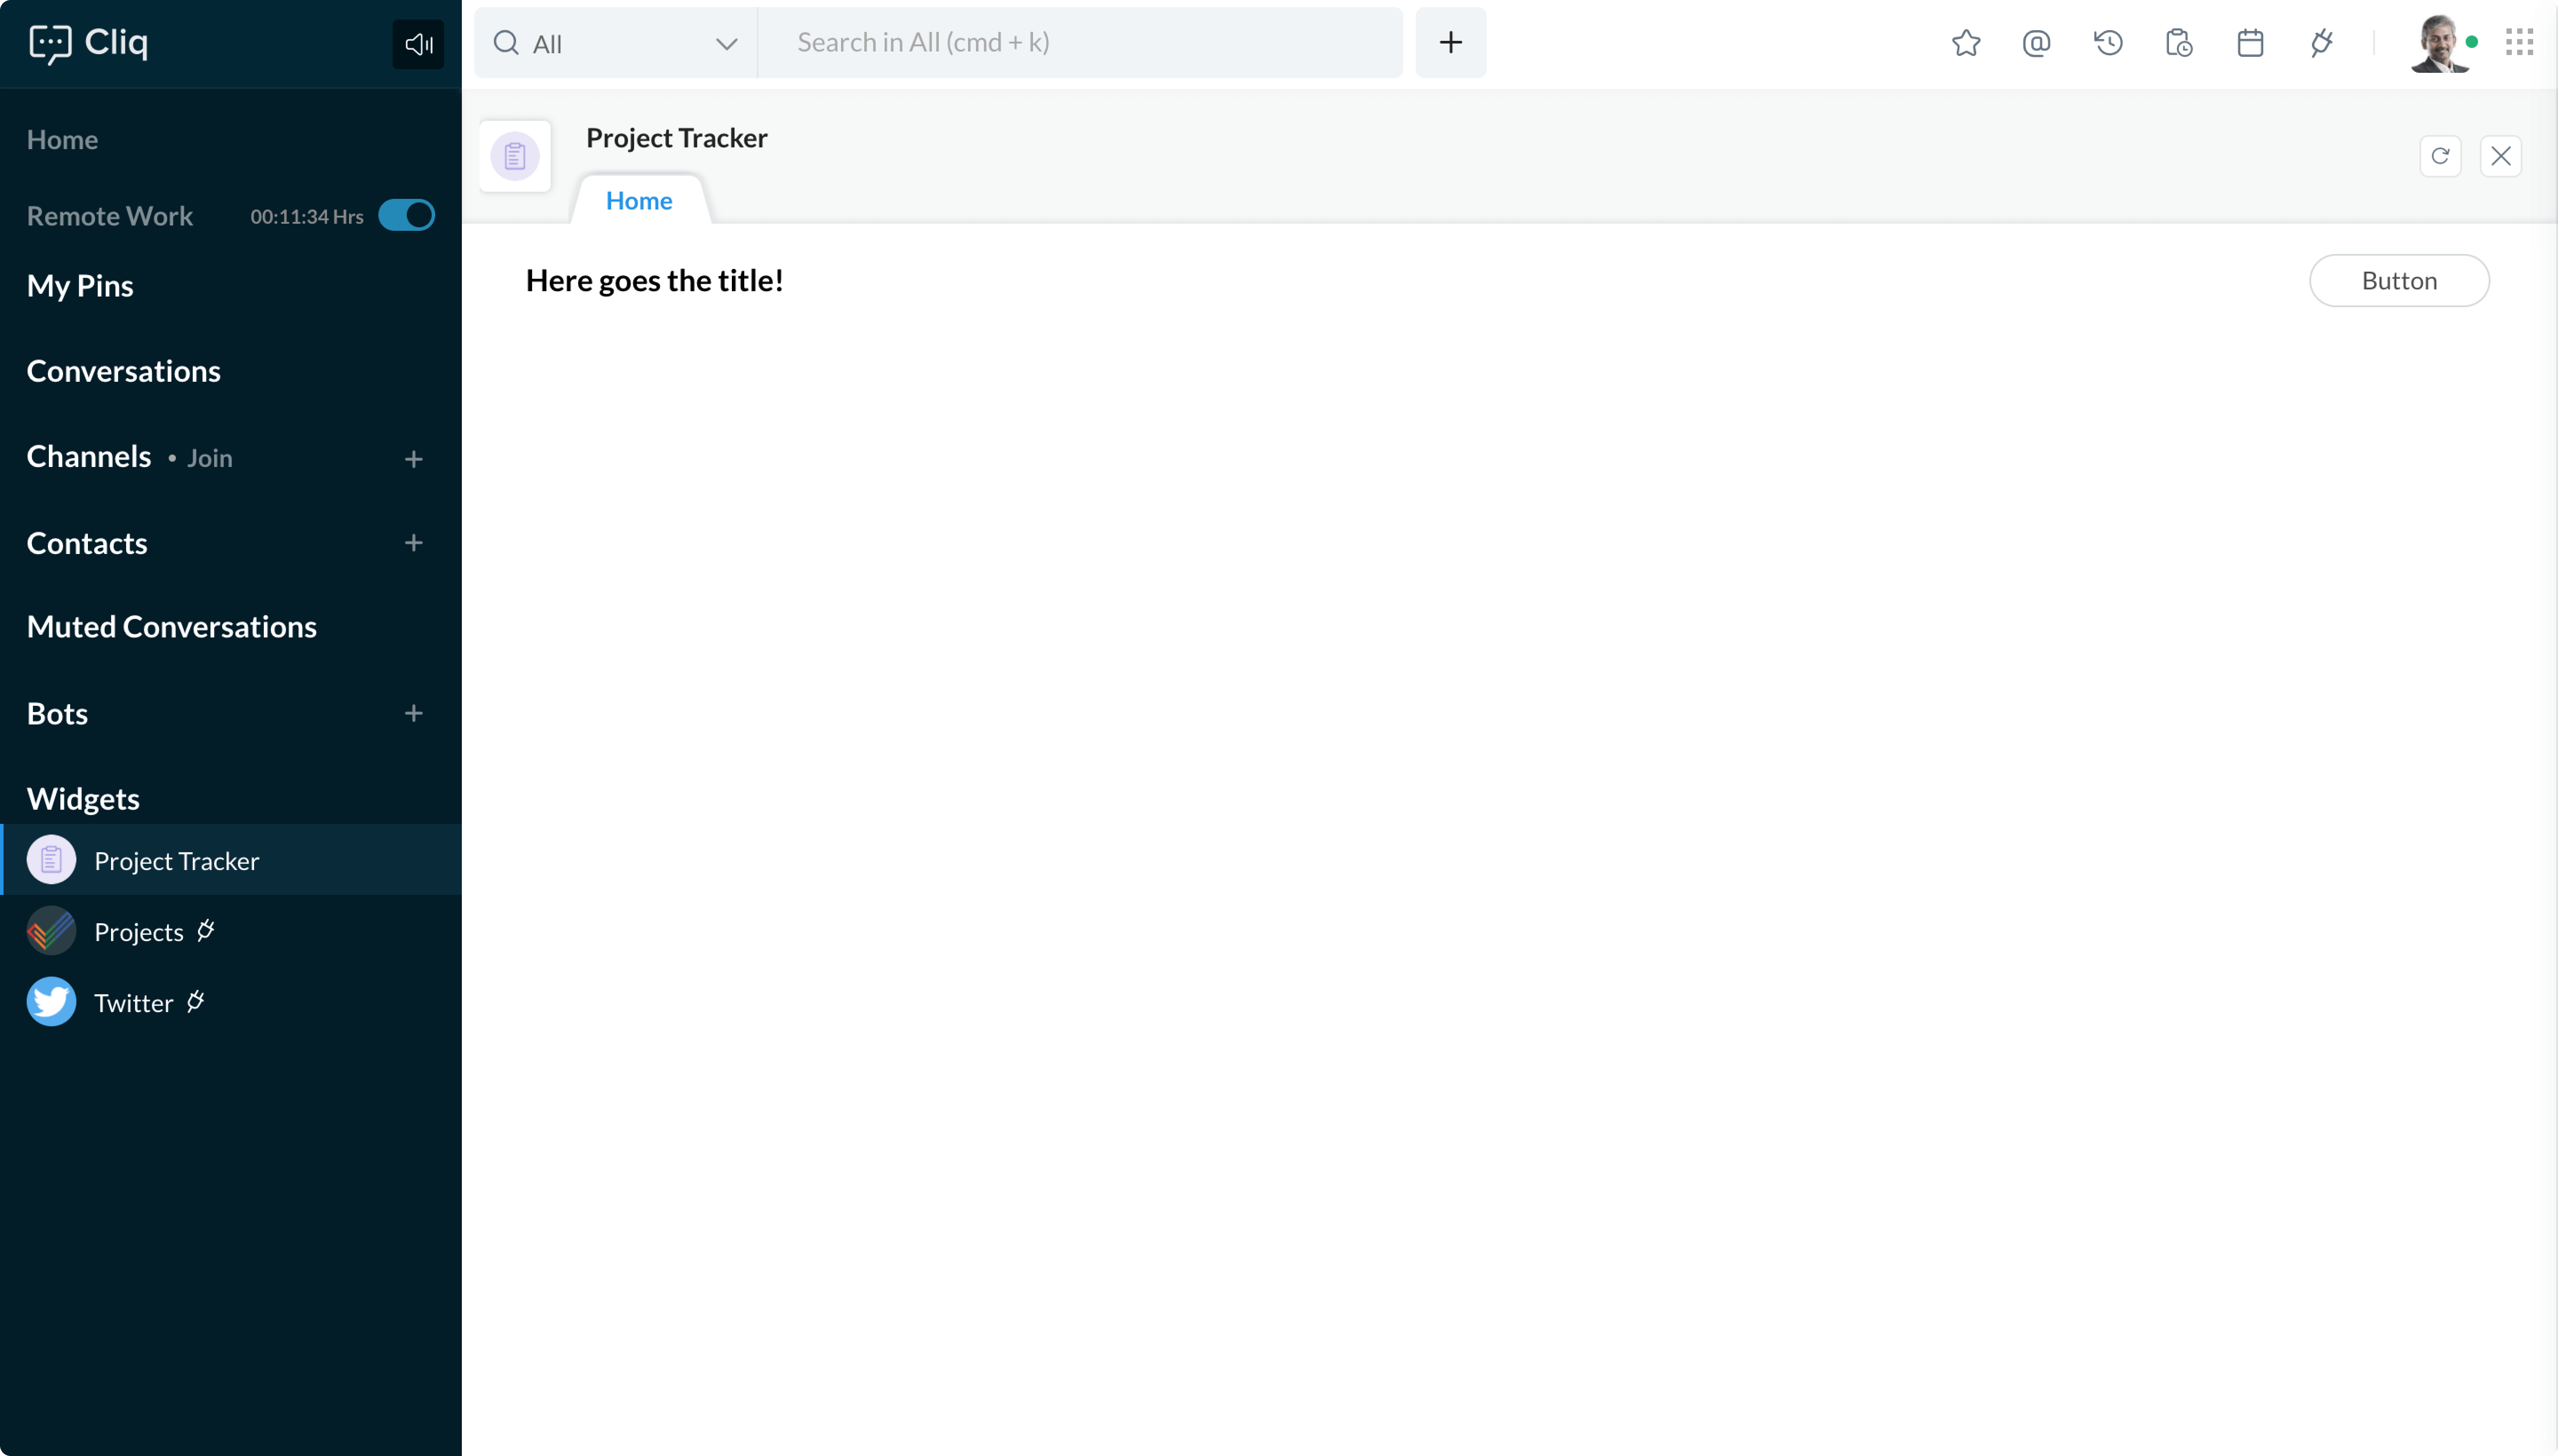Viewport: 2558px width, 1456px height.
Task: Open integrations via the plug icon
Action: tap(2322, 43)
